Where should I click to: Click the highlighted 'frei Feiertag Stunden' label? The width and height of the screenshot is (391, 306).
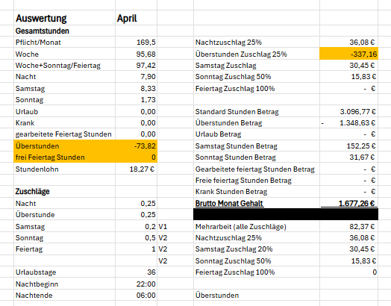click(50, 157)
